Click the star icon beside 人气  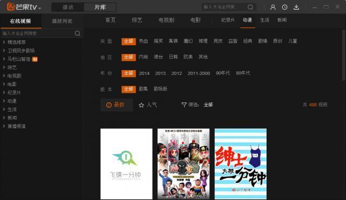(x=142, y=105)
